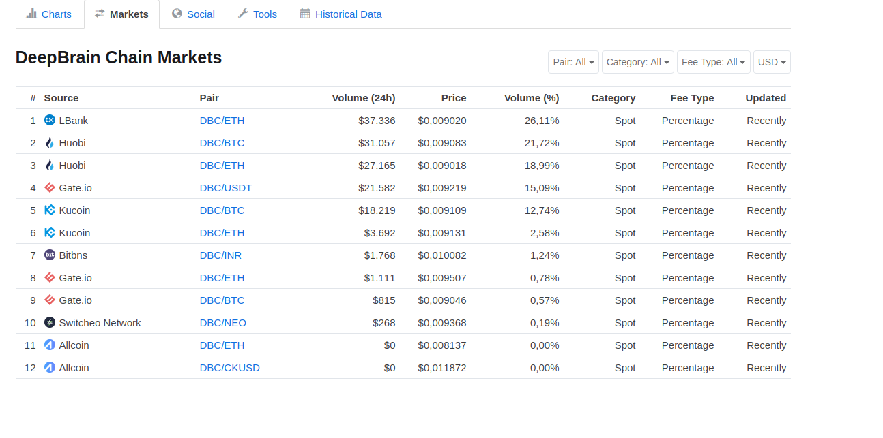The image size is (883, 438).
Task: Open the Pair: All filter dropdown
Action: (573, 62)
